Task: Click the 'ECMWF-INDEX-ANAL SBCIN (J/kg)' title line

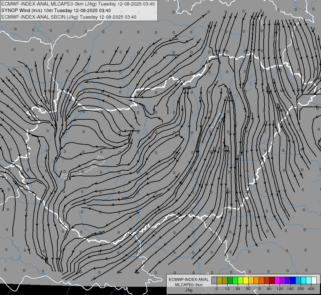Action: (x=69, y=17)
